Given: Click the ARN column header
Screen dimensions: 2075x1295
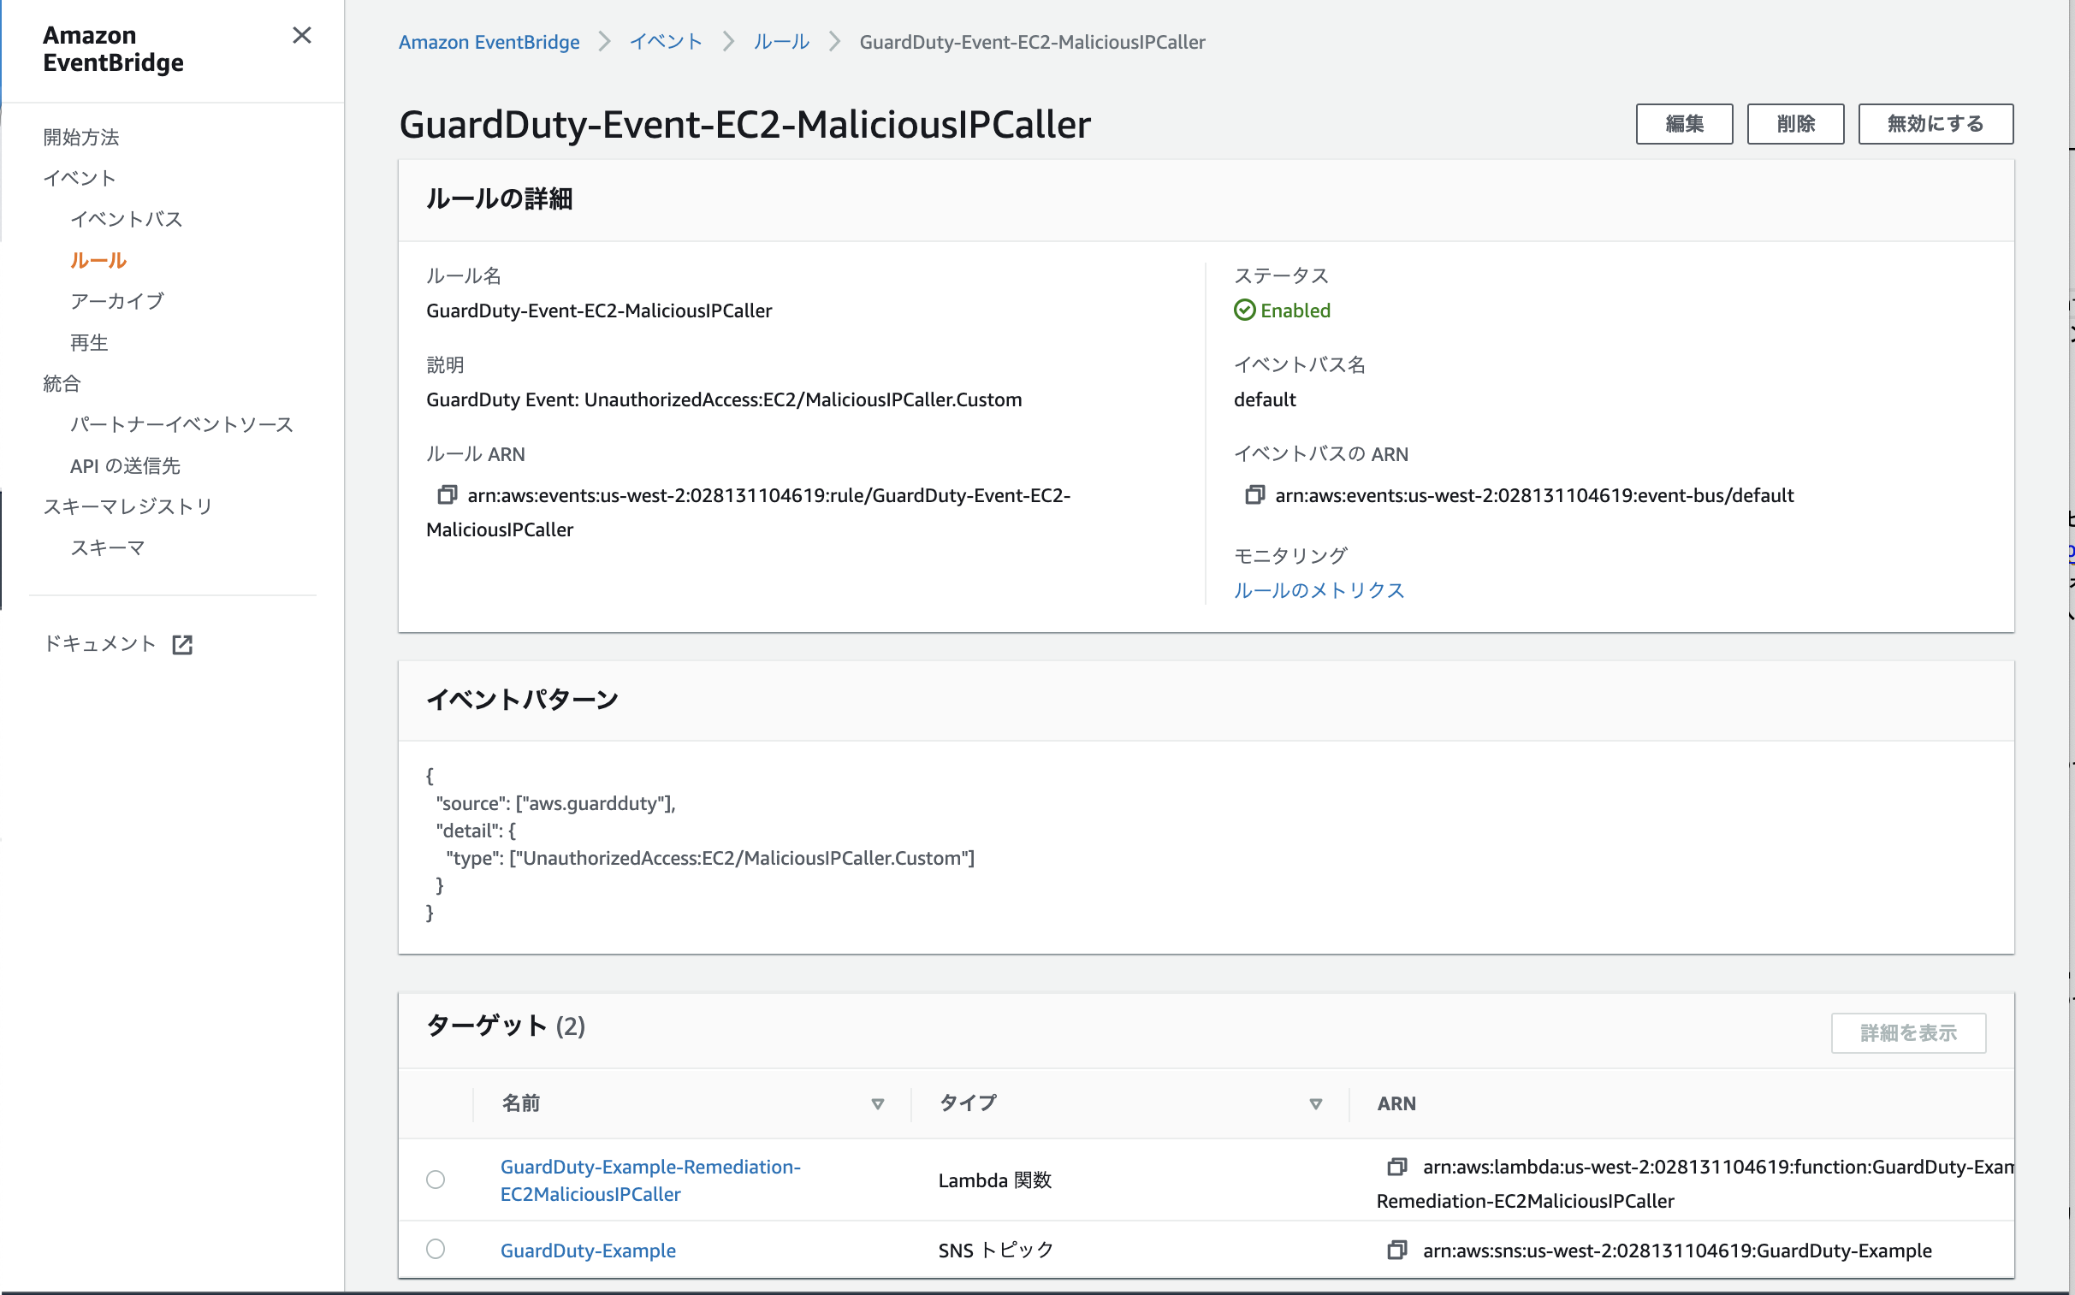Looking at the screenshot, I should (x=1396, y=1104).
